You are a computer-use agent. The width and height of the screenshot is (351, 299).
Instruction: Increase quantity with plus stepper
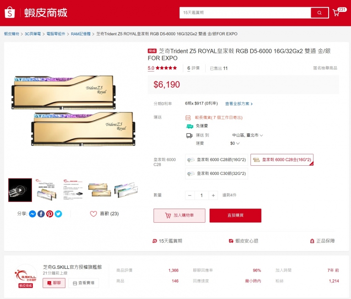(213, 195)
